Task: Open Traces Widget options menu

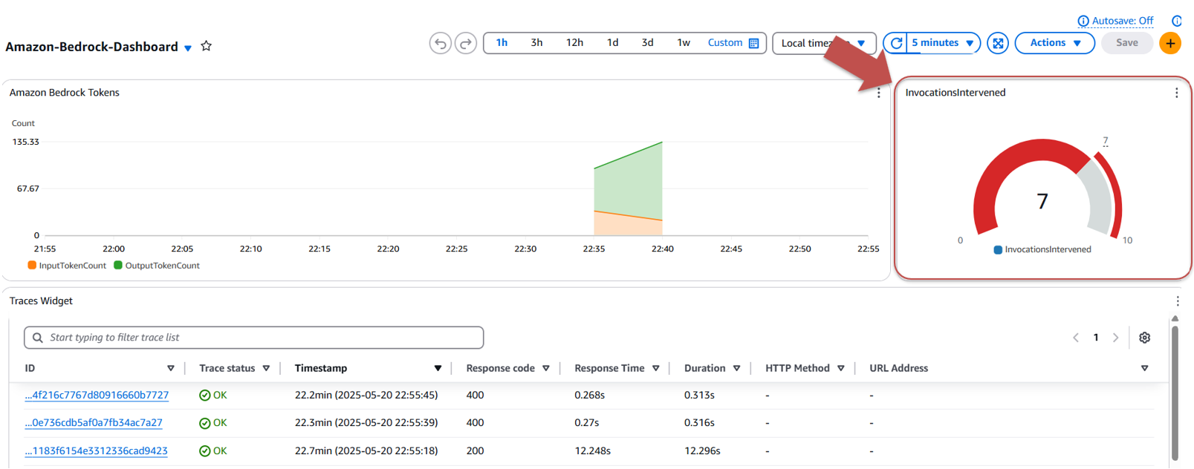Action: point(1178,301)
